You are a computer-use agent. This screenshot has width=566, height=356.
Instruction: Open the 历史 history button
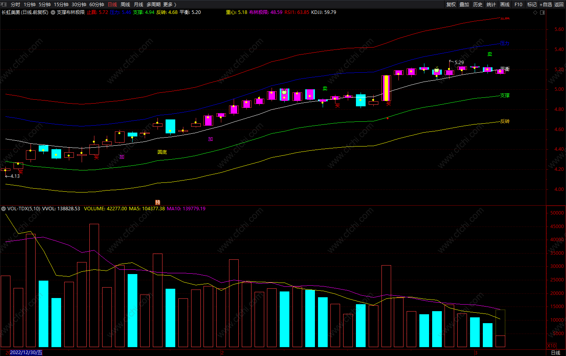[478, 4]
